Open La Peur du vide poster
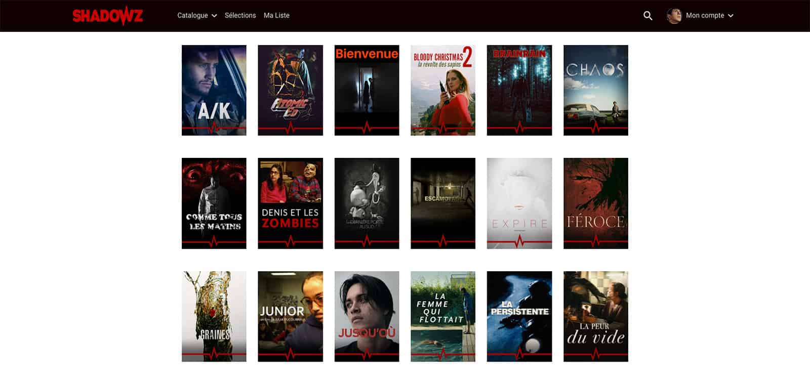The height and width of the screenshot is (378, 810). click(x=595, y=316)
